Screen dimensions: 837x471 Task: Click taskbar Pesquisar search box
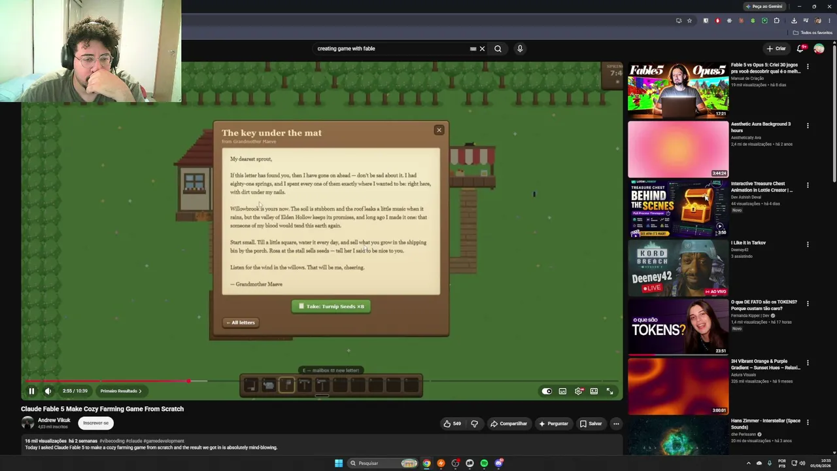[x=383, y=463]
